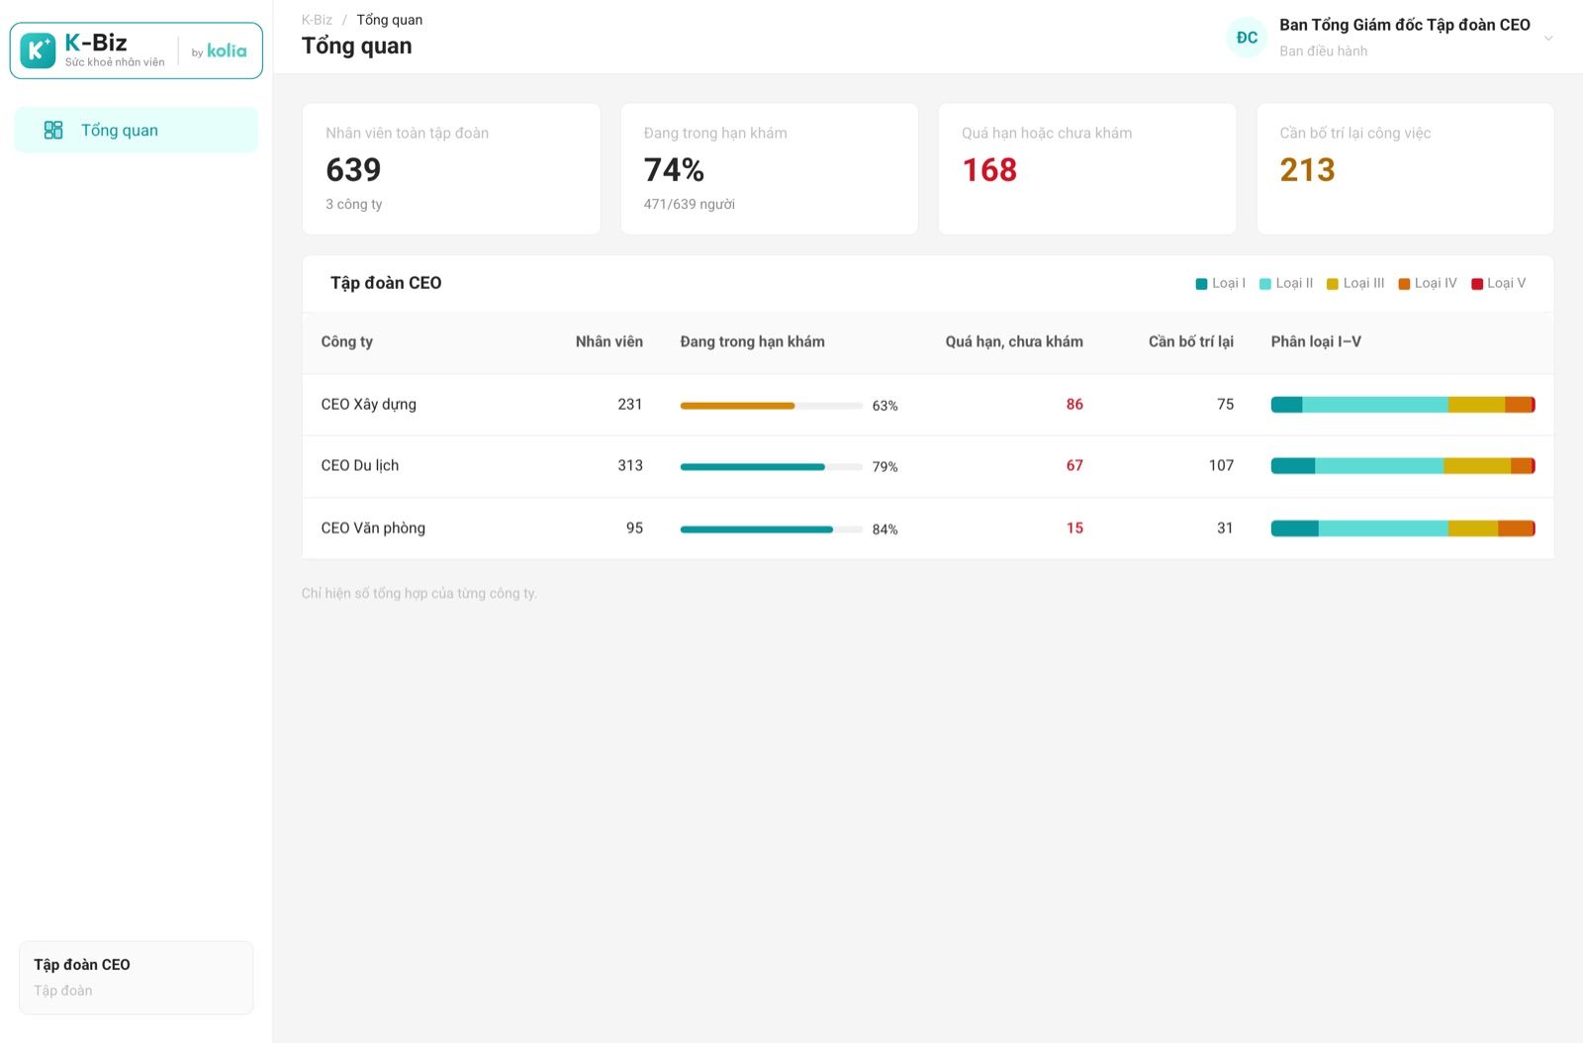Click CEO Du lịch classification stacked bar
This screenshot has height=1043, width=1583.
coord(1403,466)
